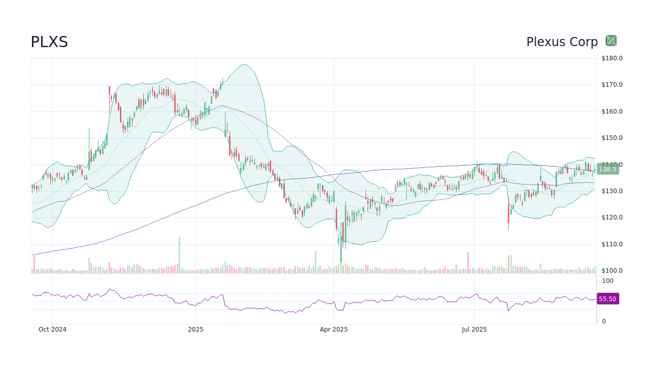Click the $100.0 price axis label
This screenshot has width=650, height=365.
point(612,271)
